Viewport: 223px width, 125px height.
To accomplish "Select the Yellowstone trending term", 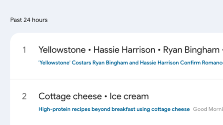I will (x=62, y=50).
